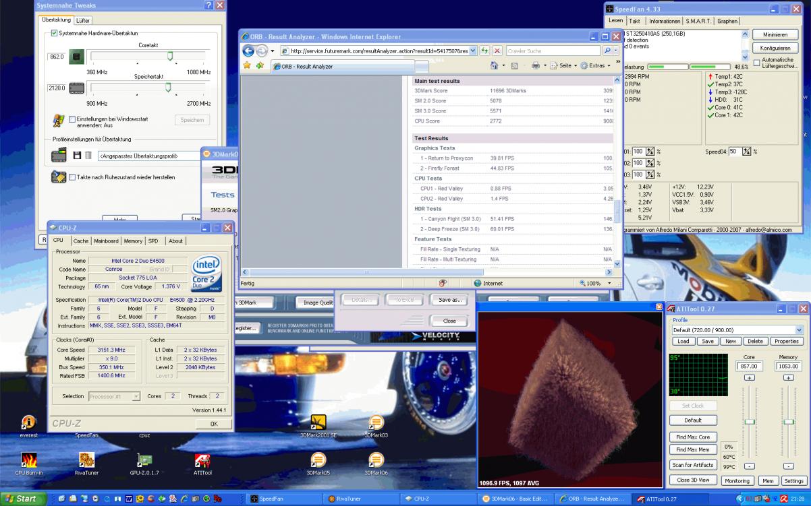This screenshot has width=811, height=506.
Task: Toggle Systemnahe Hardware-Übertaktung checkbox
Action: pyautogui.click(x=54, y=33)
